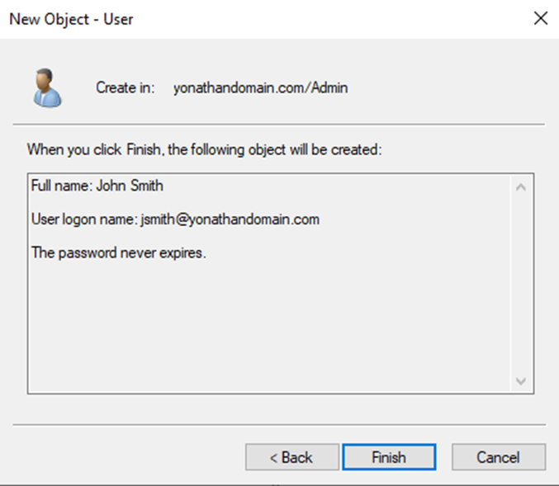Screen dimensions: 559x486
Task: Click the words User logon name
Action: [83, 219]
